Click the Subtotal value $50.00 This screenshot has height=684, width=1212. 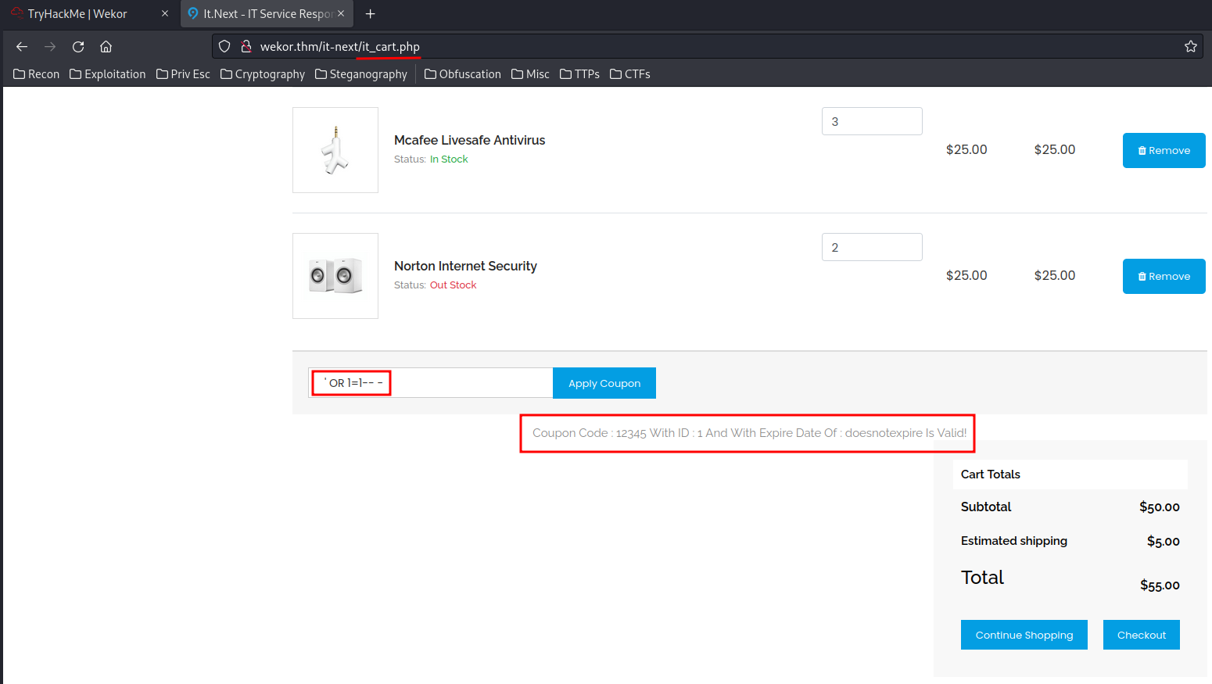point(1160,507)
